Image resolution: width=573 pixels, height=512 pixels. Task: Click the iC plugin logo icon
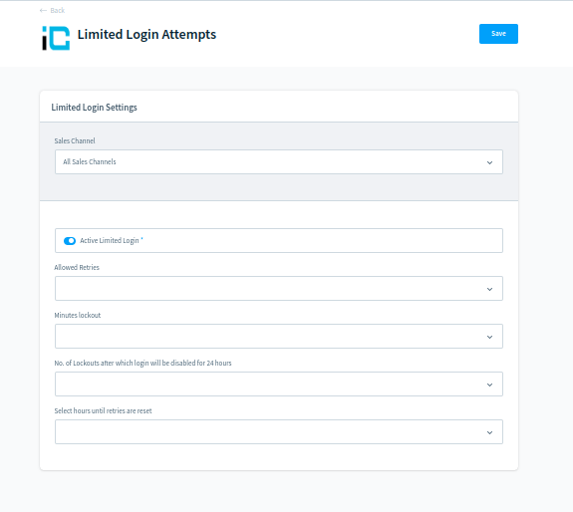pyautogui.click(x=56, y=38)
